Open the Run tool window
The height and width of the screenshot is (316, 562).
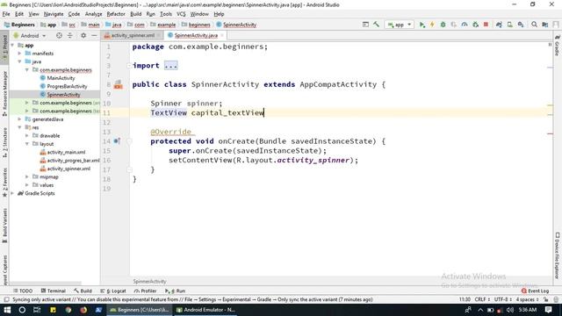pyautogui.click(x=175, y=291)
